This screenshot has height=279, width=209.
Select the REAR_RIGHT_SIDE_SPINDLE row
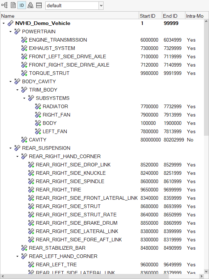(x=102, y=181)
